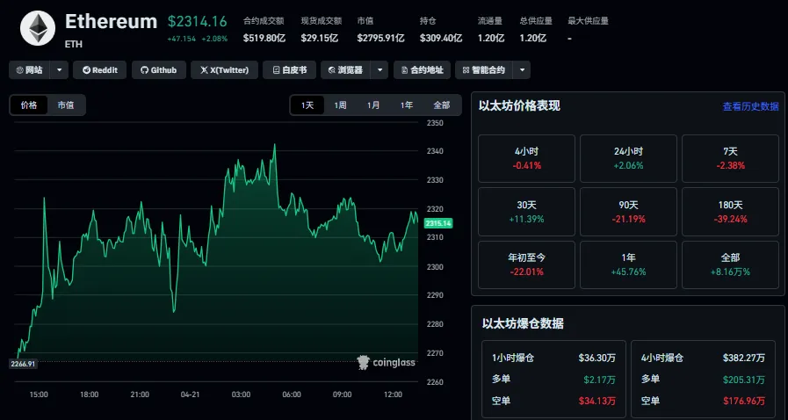Viewport: 788px width, 420px height.
Task: Click the 180天 performance card
Action: 730,212
